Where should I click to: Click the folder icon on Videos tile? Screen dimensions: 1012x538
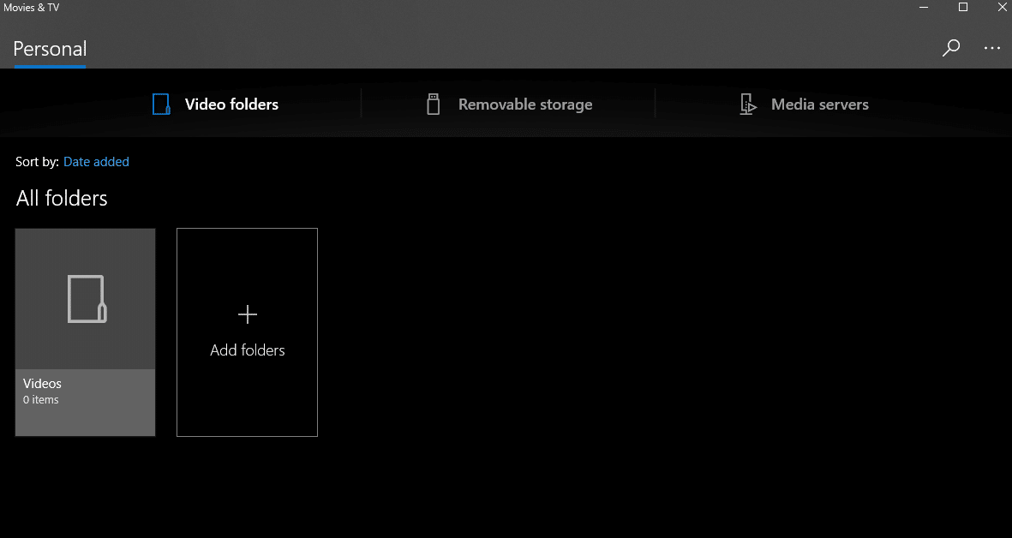(87, 299)
